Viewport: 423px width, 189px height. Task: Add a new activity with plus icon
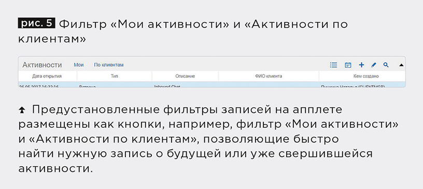tap(361, 65)
